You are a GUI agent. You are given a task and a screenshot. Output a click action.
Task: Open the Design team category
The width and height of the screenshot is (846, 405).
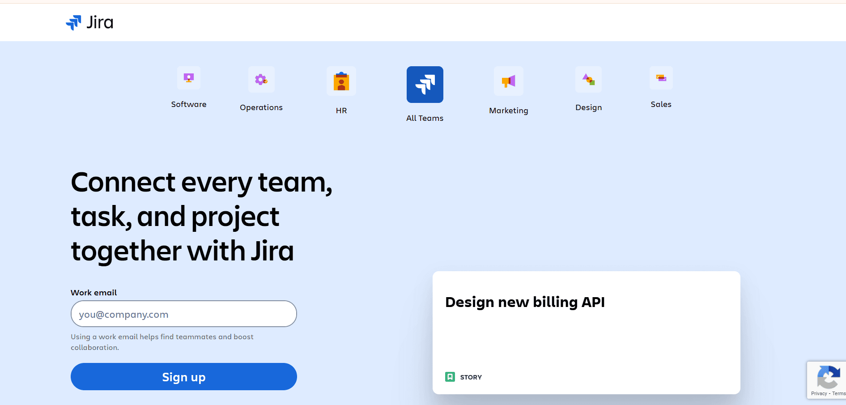pos(588,80)
